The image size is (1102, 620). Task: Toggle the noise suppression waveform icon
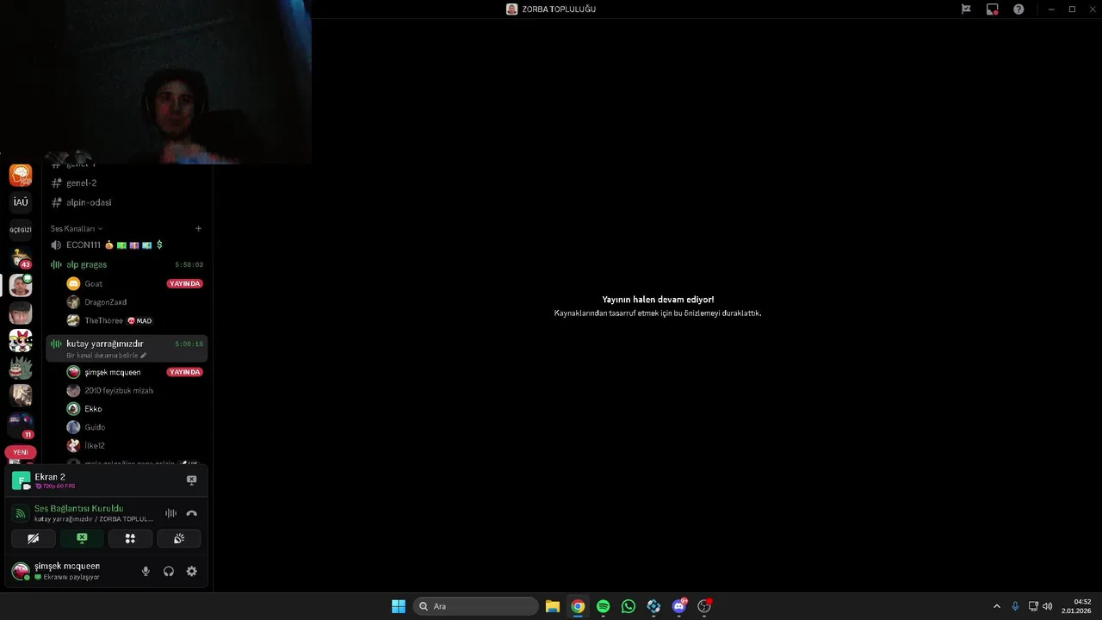point(170,513)
